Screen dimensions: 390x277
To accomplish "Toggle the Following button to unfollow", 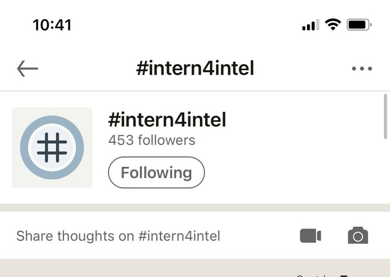I will (x=156, y=172).
